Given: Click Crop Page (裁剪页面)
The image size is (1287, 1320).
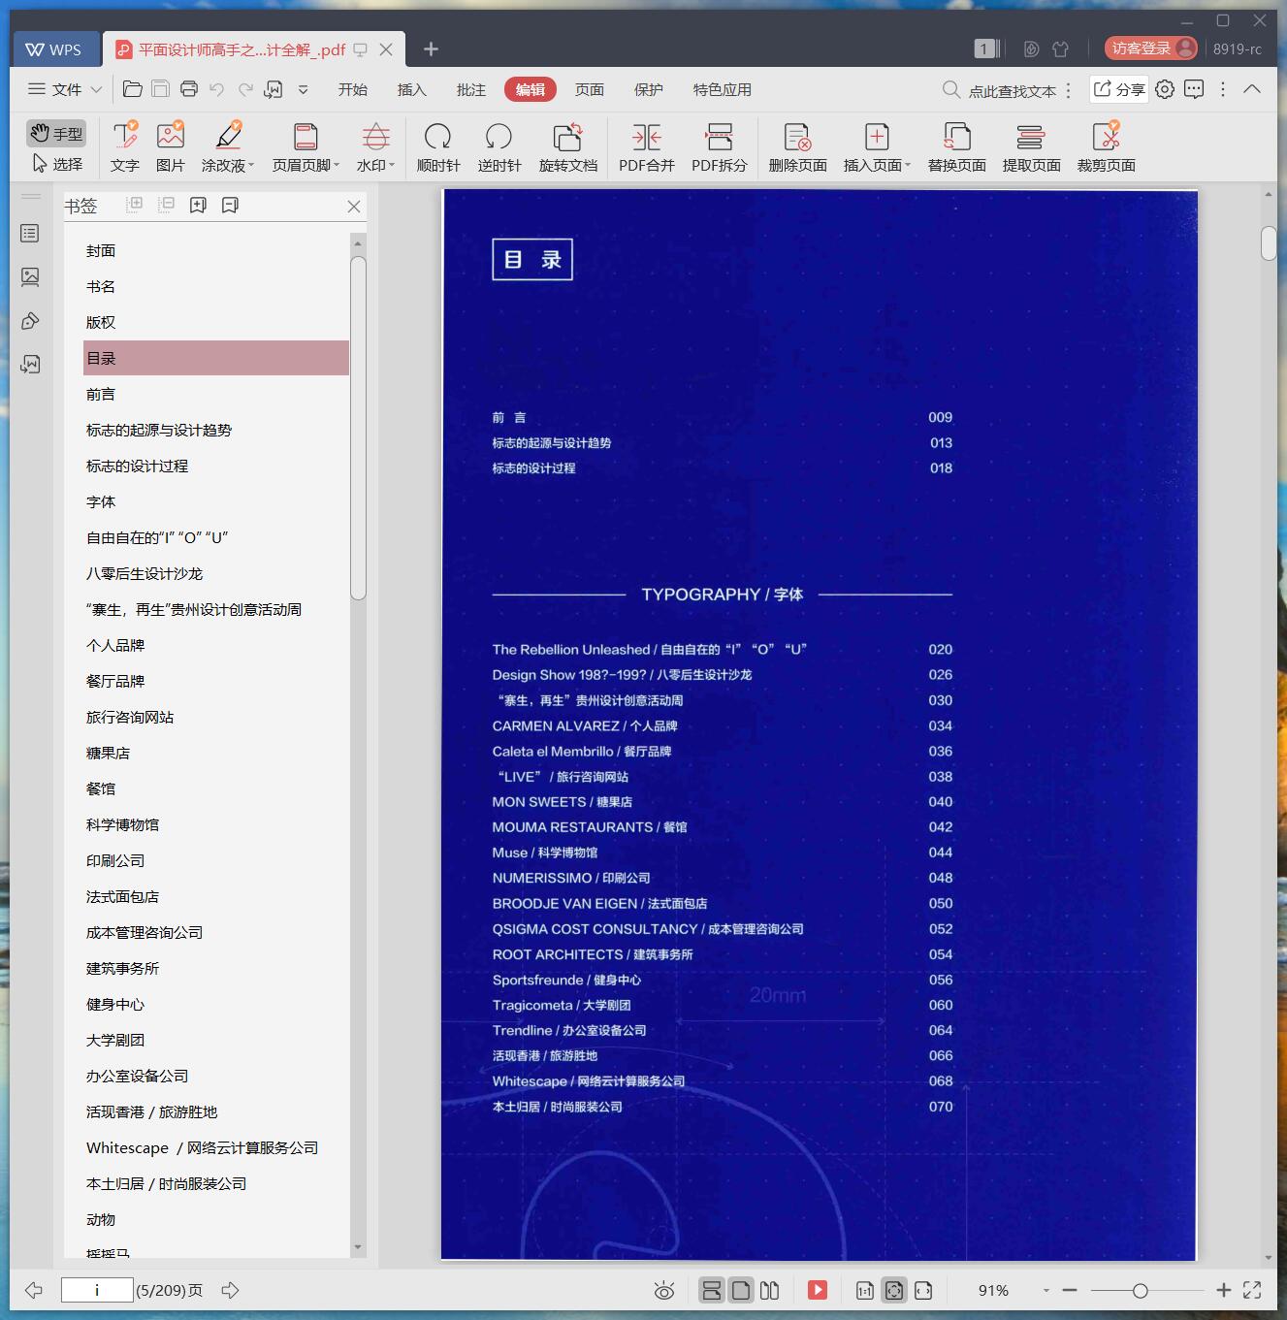Looking at the screenshot, I should coord(1106,147).
